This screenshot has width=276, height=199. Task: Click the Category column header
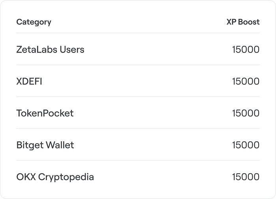pyautogui.click(x=34, y=22)
